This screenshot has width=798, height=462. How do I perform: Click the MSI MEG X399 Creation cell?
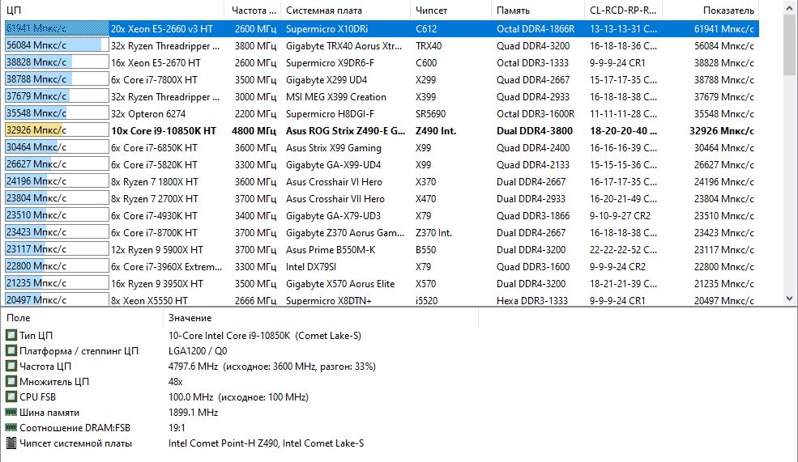[336, 96]
